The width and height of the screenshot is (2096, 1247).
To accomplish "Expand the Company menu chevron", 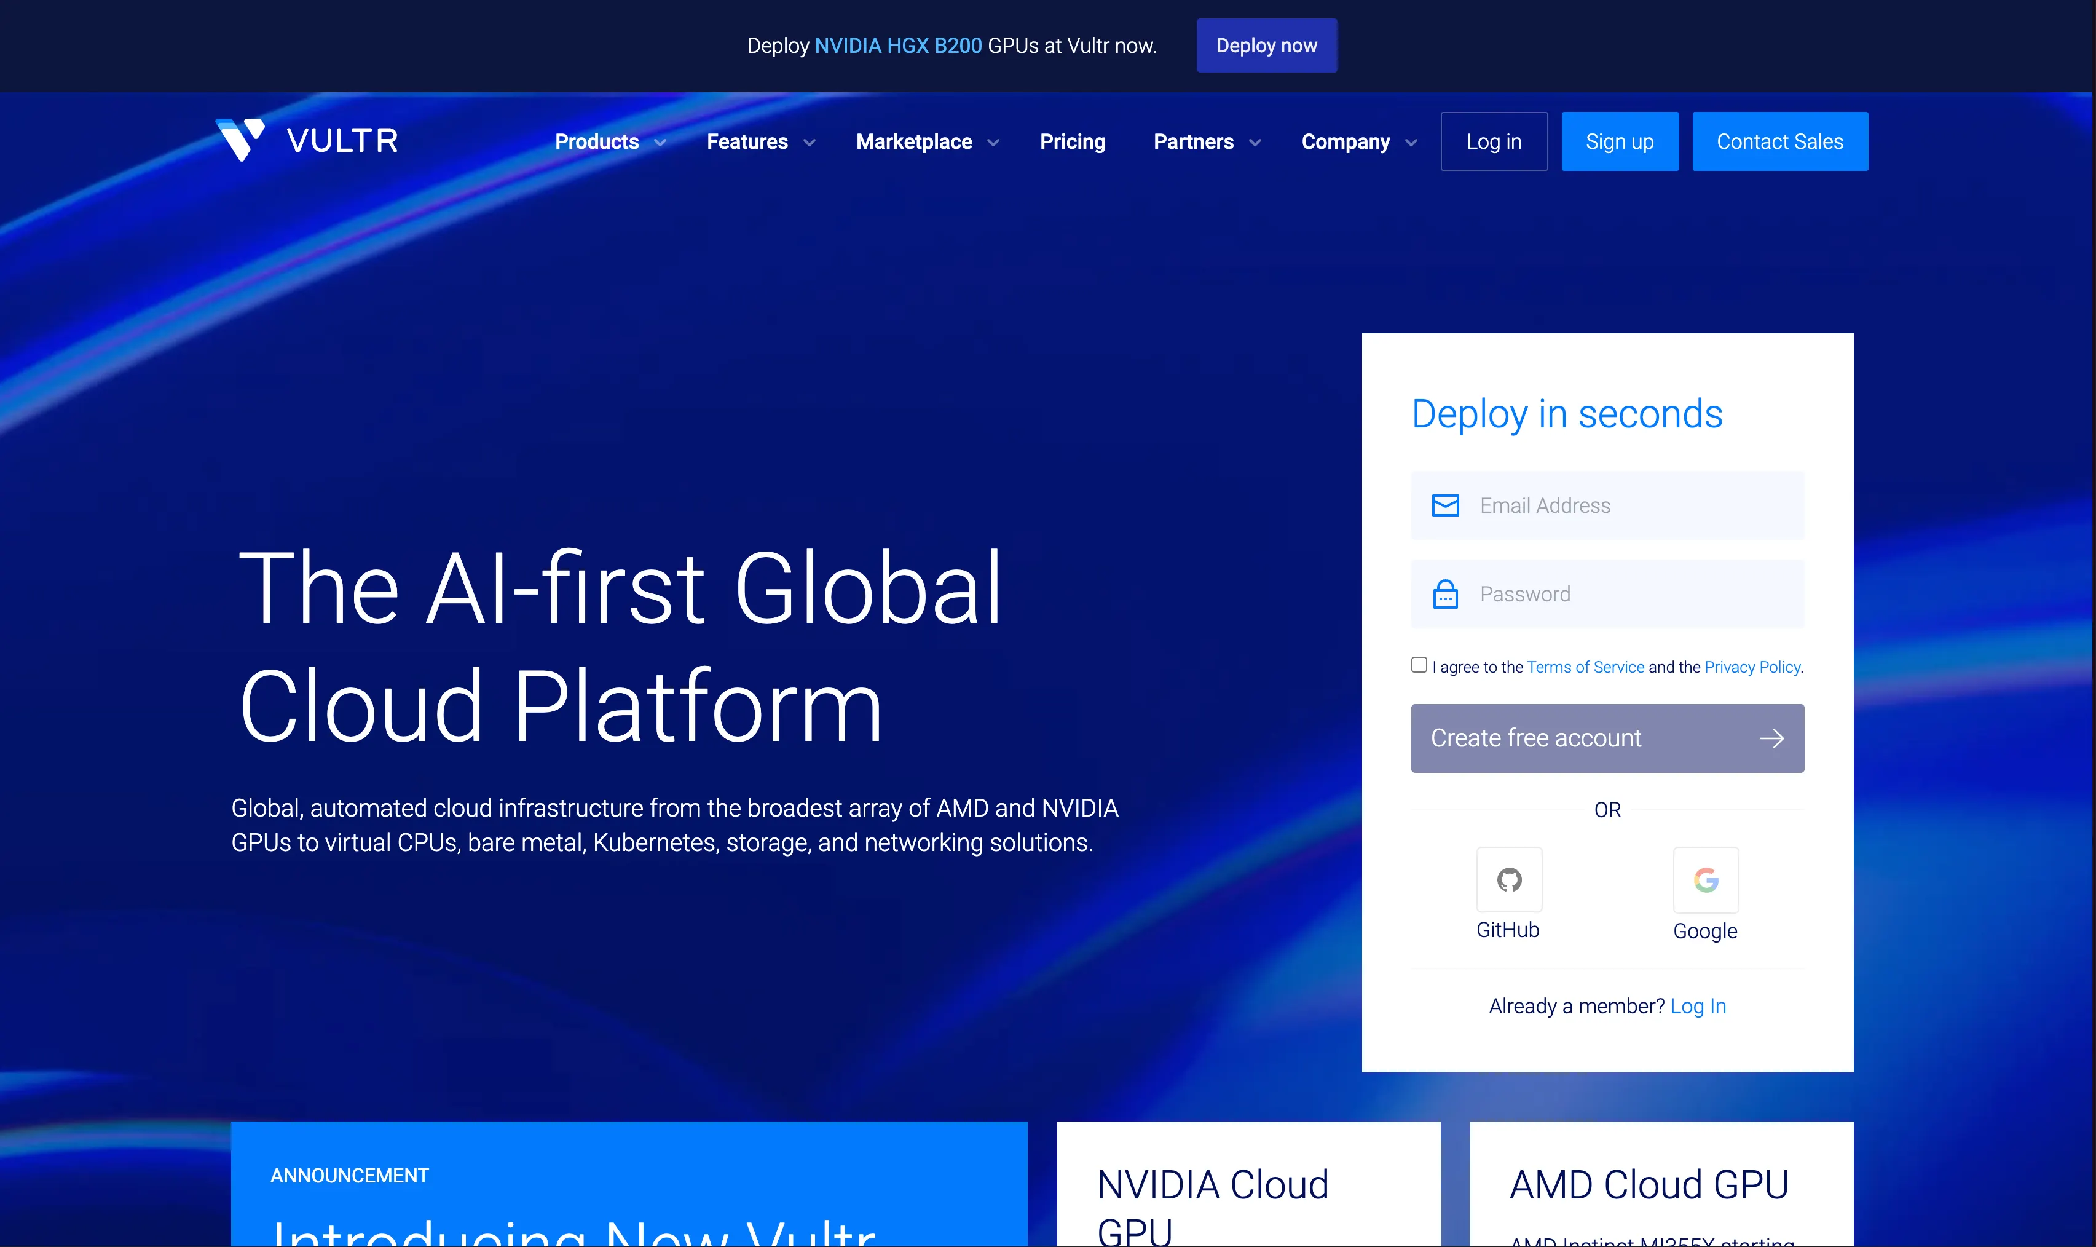I will coord(1412,143).
